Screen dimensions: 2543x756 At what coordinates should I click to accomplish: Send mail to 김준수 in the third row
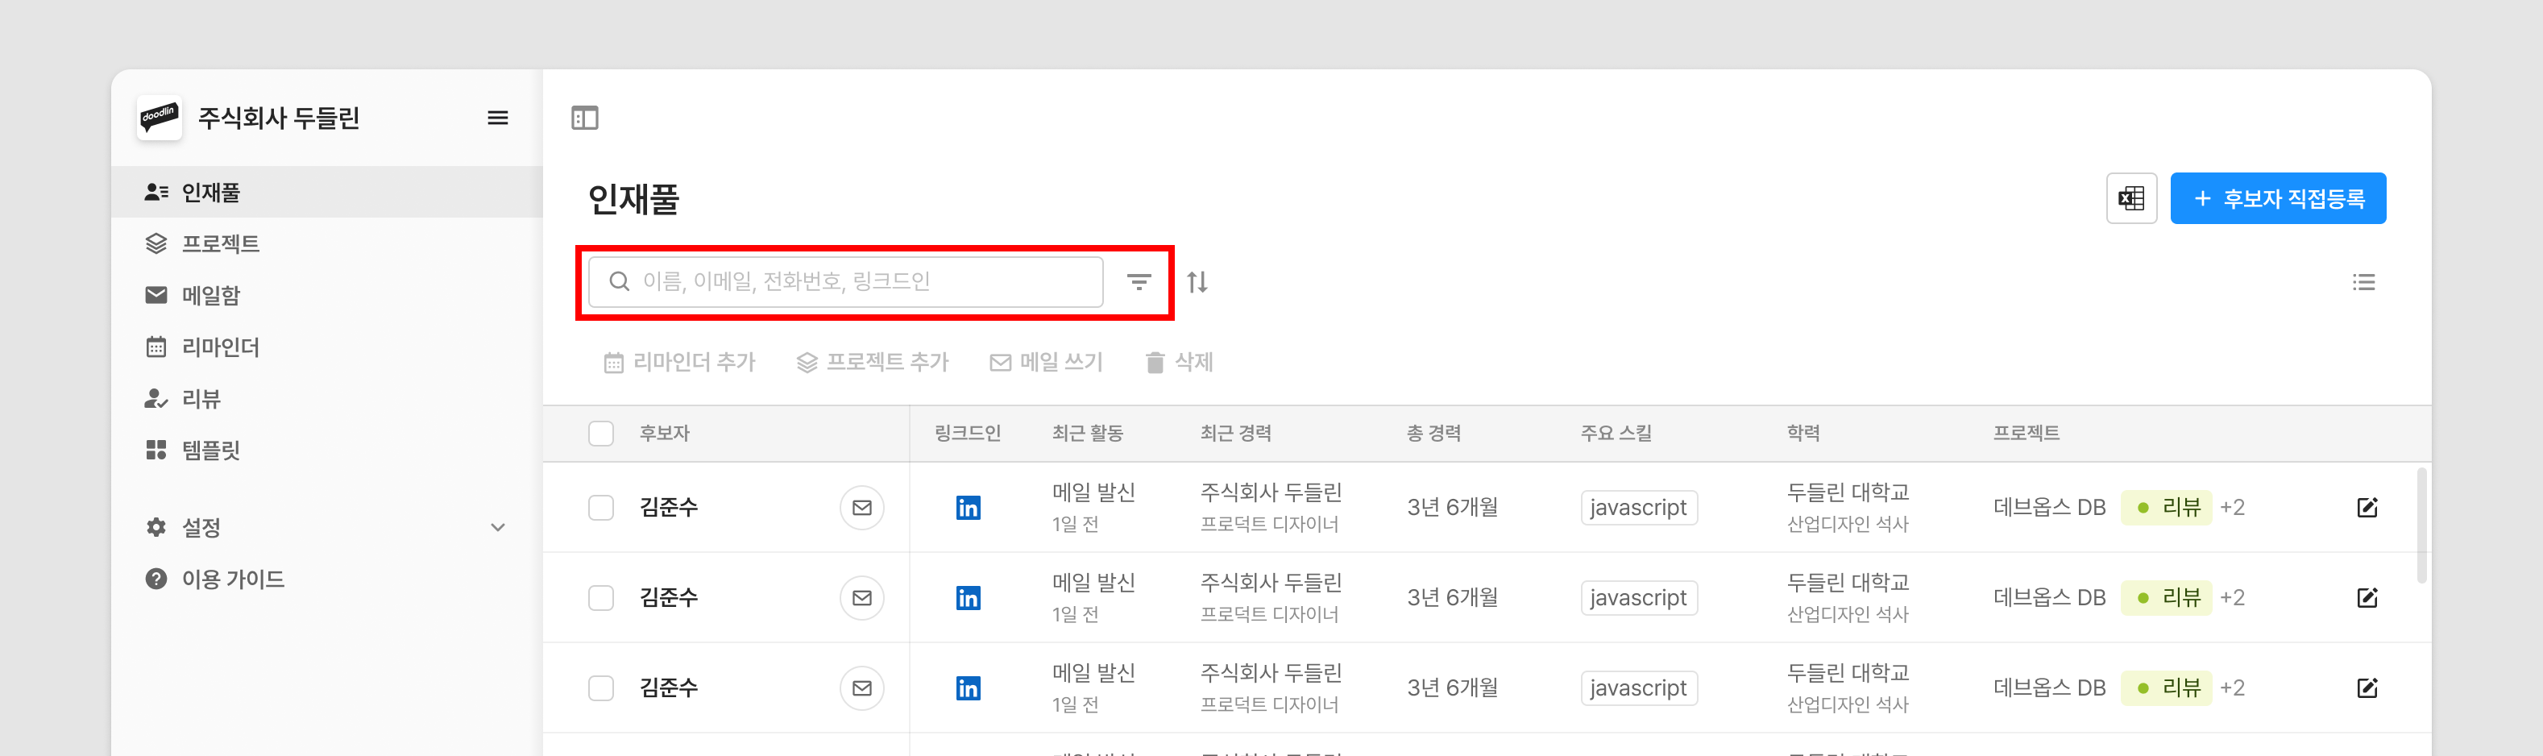[x=862, y=688]
